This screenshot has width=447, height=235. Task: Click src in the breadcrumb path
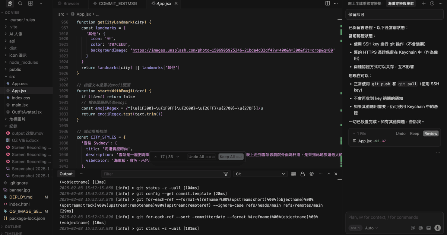point(61,14)
